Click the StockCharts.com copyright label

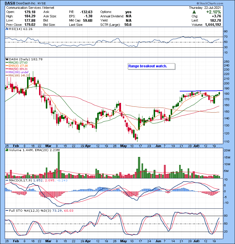click(210, 3)
